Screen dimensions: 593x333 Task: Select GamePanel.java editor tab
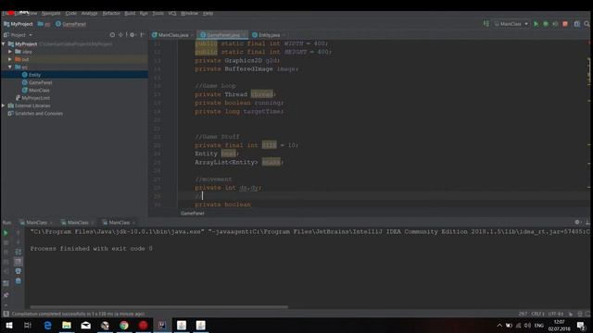[222, 35]
